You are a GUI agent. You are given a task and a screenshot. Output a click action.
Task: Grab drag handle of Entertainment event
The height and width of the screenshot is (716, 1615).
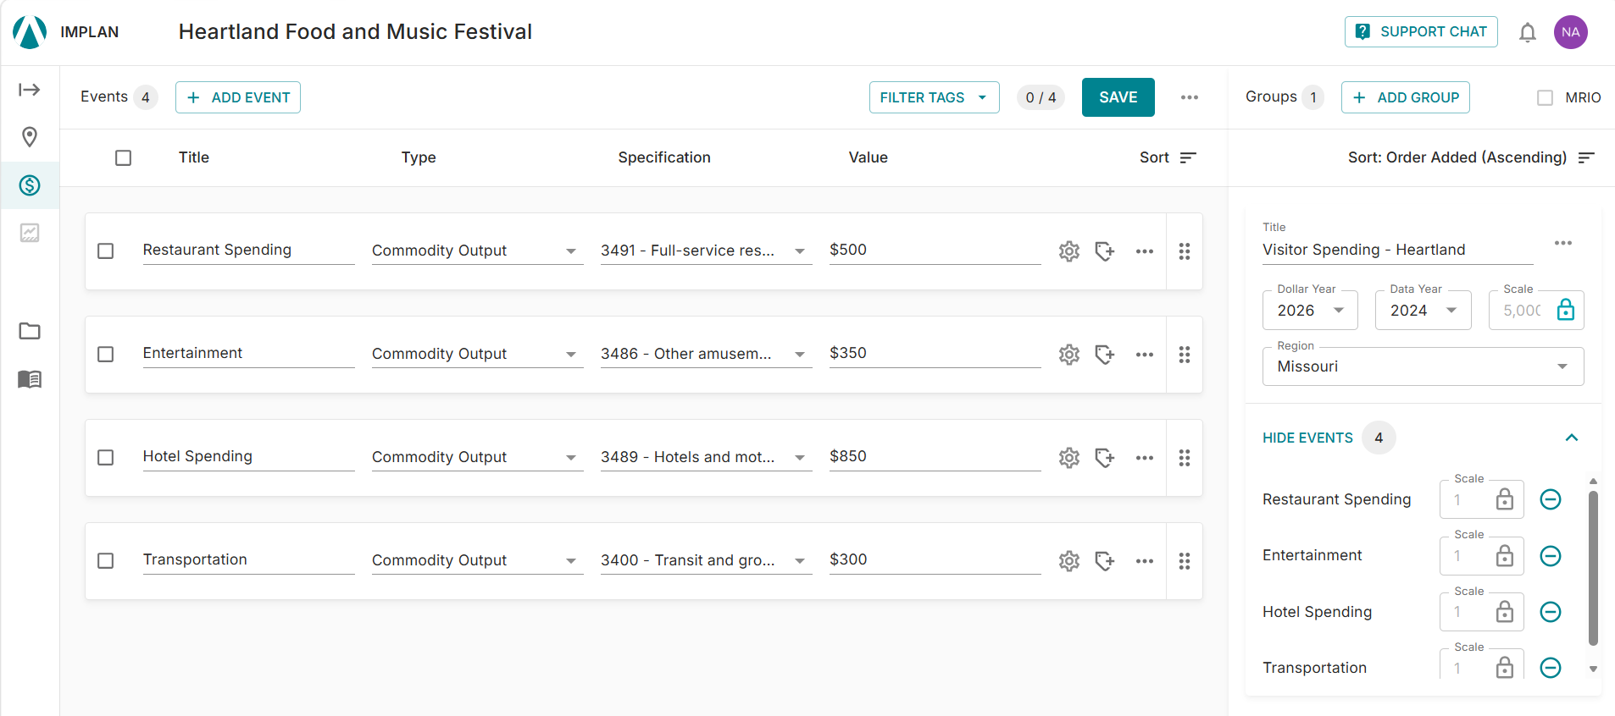1185,355
